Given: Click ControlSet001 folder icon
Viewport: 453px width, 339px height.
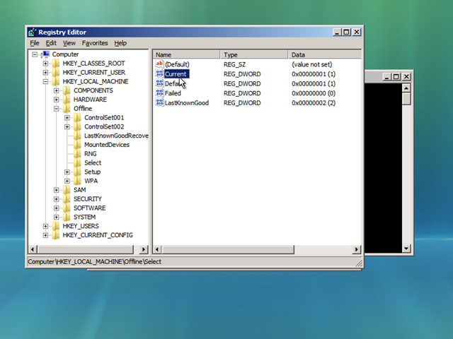Looking at the screenshot, I should pyautogui.click(x=77, y=118).
